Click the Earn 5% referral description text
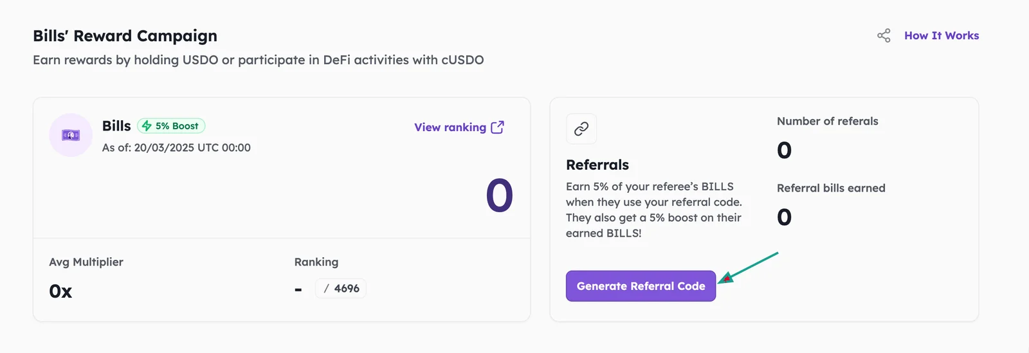This screenshot has height=353, width=1029. pyautogui.click(x=654, y=210)
